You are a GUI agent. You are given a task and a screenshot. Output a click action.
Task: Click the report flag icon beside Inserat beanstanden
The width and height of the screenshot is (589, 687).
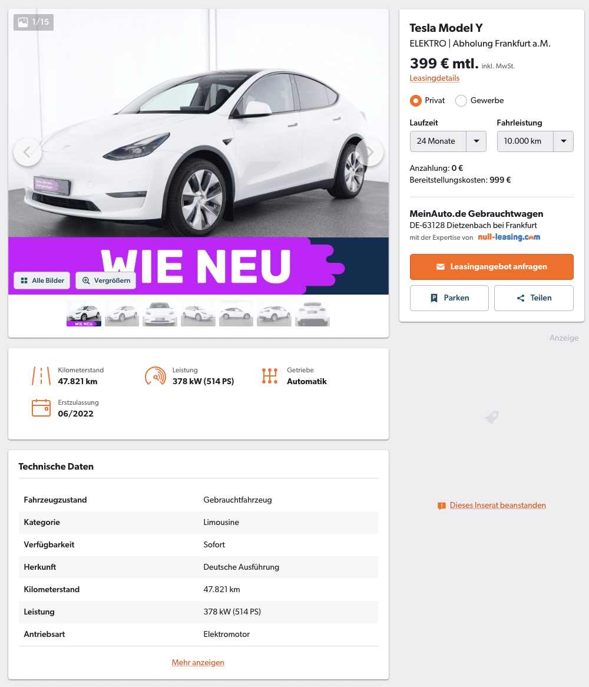click(x=441, y=506)
